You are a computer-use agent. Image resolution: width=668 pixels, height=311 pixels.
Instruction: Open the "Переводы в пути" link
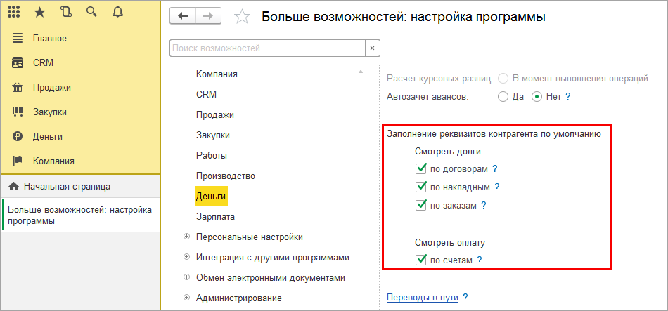coord(422,298)
